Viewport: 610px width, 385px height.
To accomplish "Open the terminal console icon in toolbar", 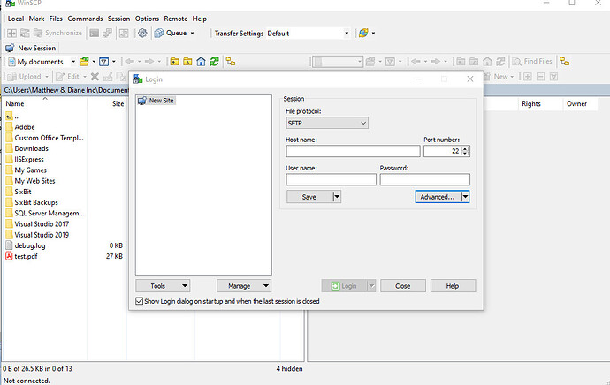I will pyautogui.click(x=94, y=33).
